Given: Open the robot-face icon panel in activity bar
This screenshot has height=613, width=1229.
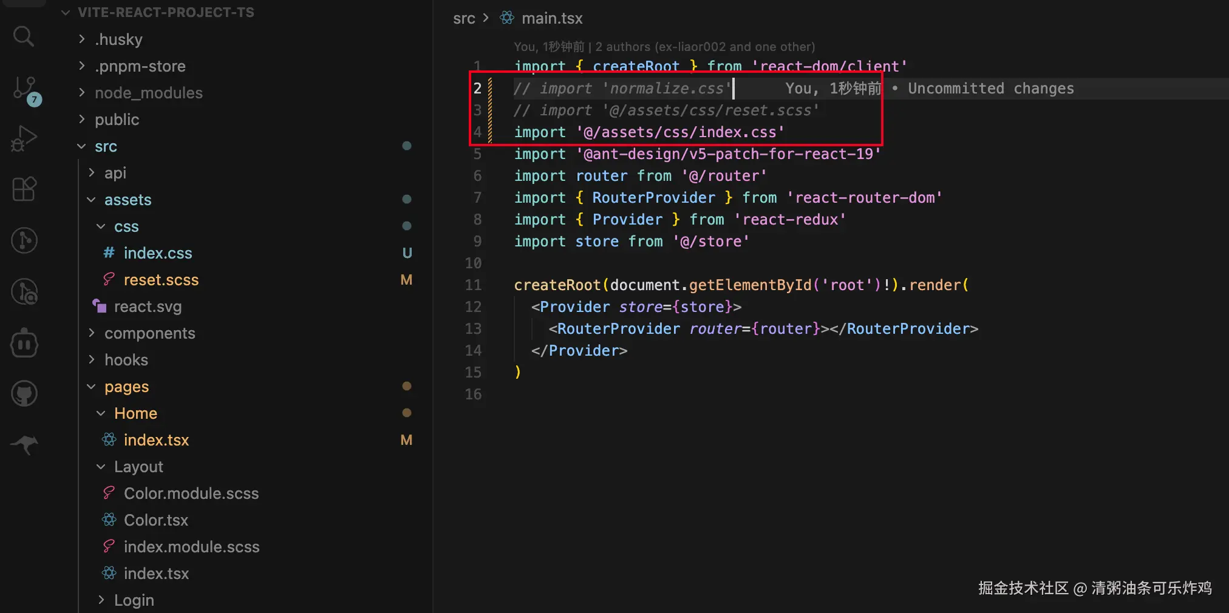Looking at the screenshot, I should [24, 344].
